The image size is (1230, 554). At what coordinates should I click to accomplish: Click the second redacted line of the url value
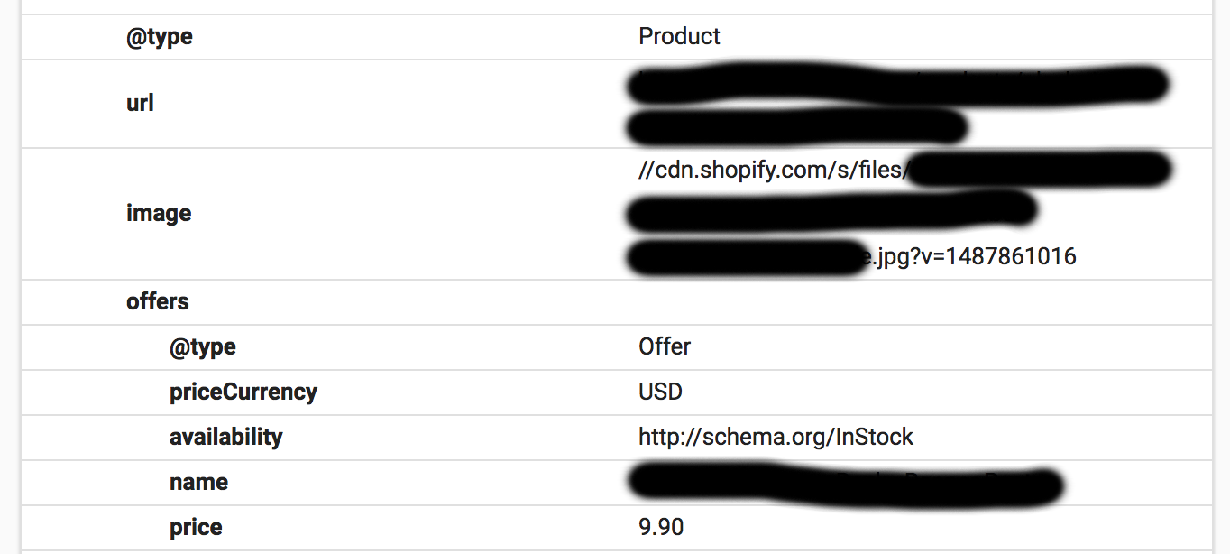tap(796, 127)
